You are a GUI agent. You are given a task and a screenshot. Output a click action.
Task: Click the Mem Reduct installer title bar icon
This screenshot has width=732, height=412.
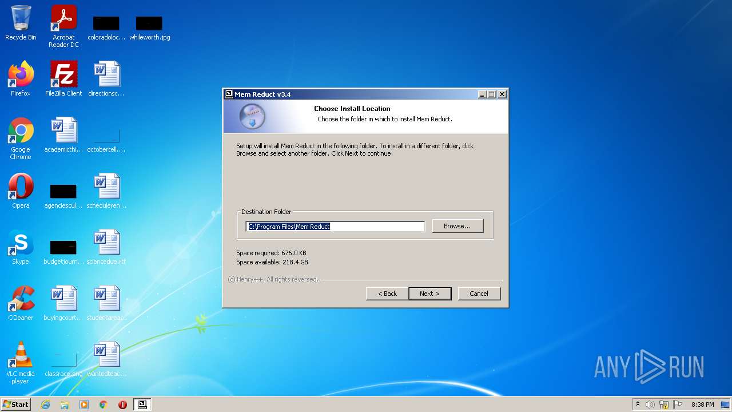229,94
